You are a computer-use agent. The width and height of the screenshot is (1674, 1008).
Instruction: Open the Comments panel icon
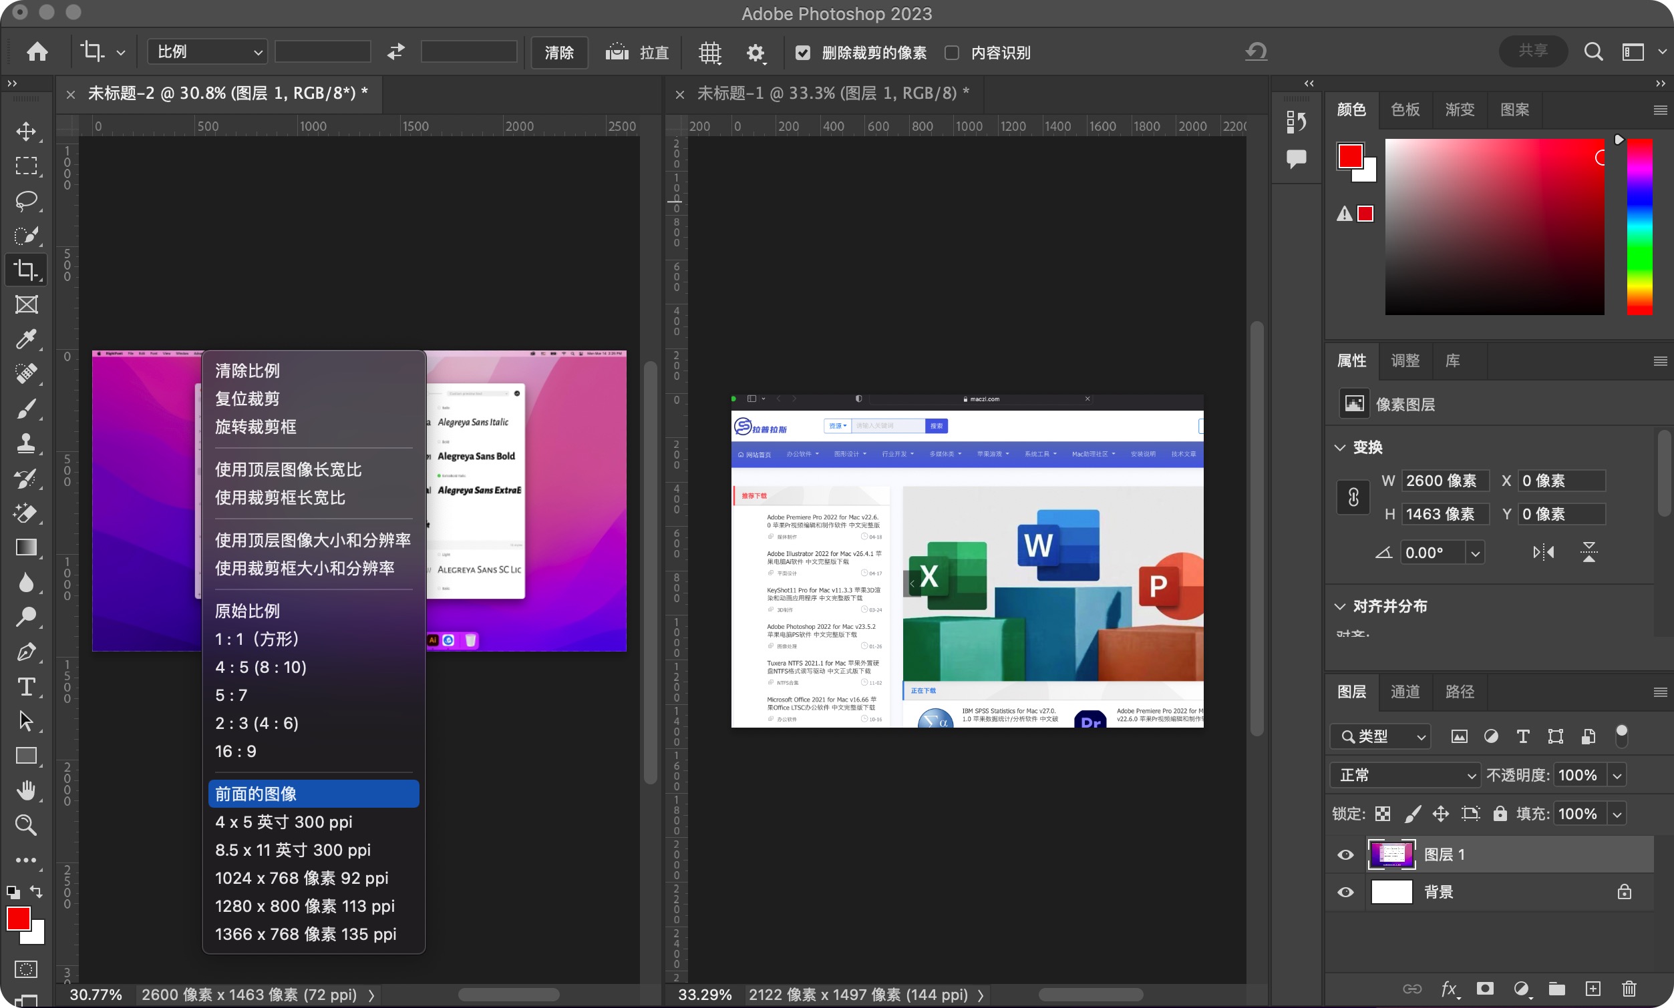pos(1297,160)
